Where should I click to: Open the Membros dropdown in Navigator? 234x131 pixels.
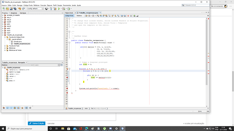(17, 65)
